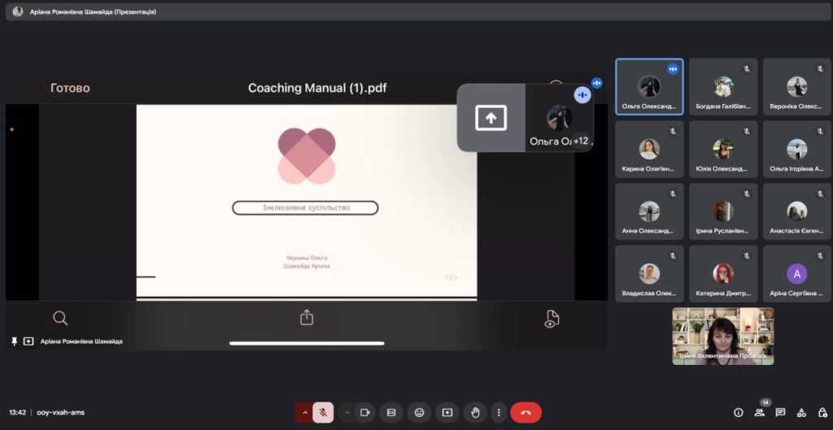Screen dimensions: 833x430
Task: Open more options three-dot menu
Action: [498, 412]
